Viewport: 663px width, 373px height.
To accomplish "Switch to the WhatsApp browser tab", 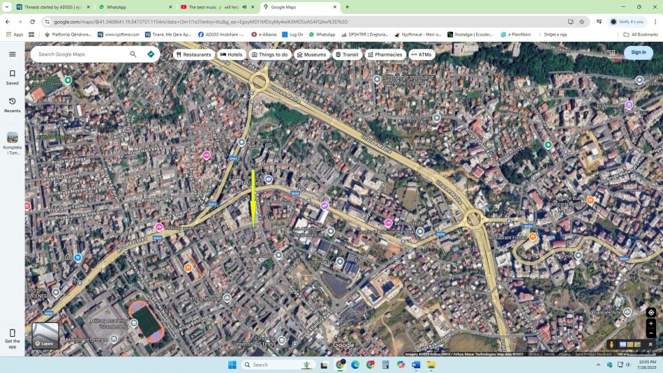I will [133, 7].
